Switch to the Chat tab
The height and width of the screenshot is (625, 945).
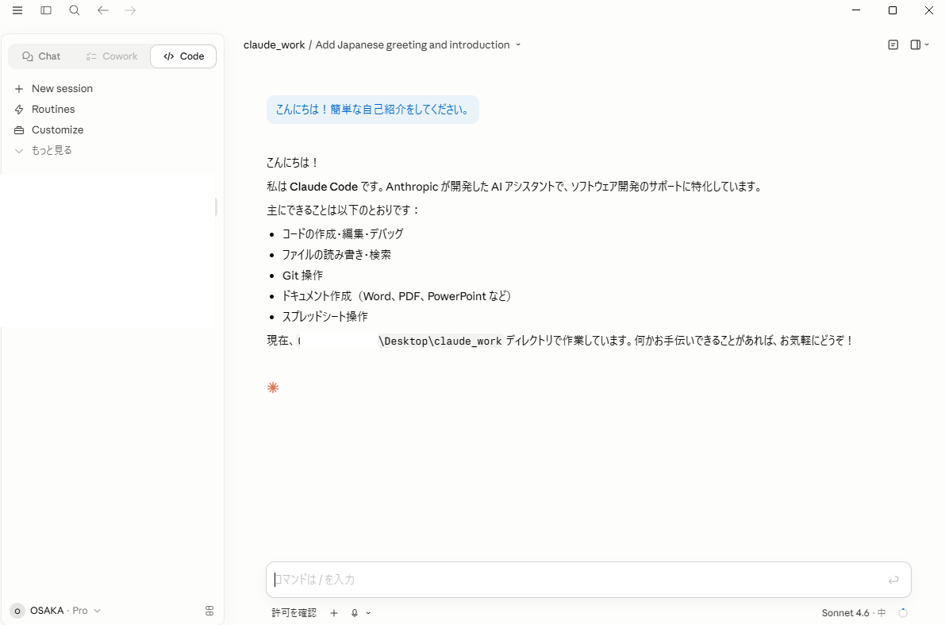click(x=41, y=56)
